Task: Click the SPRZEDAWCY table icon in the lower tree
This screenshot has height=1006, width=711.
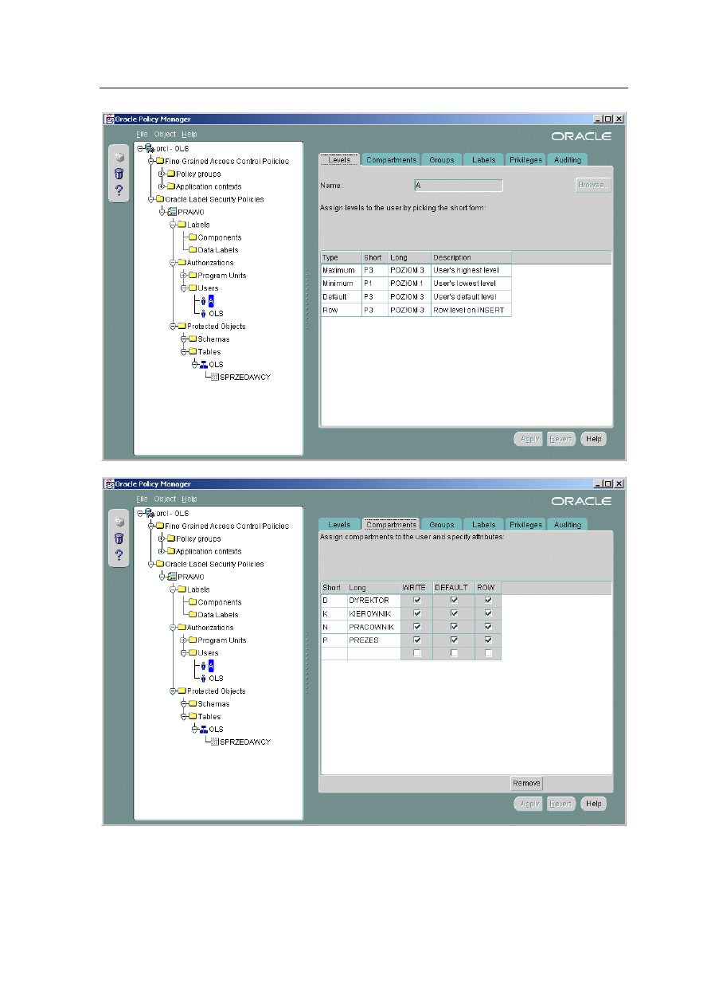Action: pyautogui.click(x=213, y=742)
